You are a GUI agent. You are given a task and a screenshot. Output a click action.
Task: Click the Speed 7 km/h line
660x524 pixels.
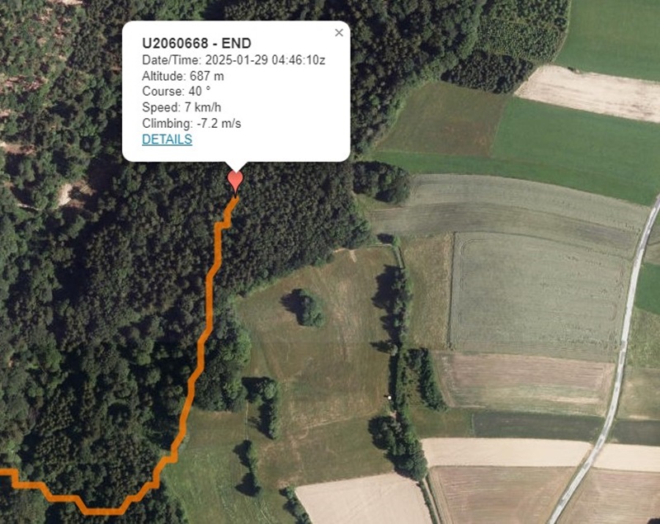(181, 107)
